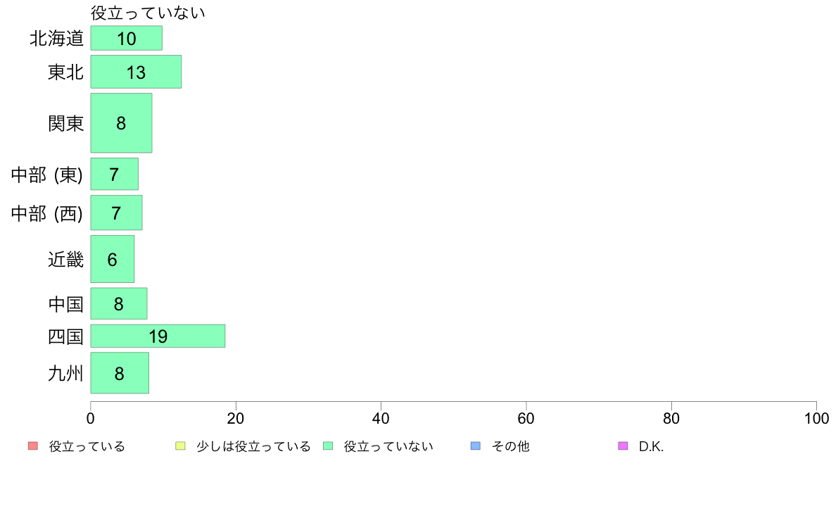Click the magenta D.K. legend swatch

623,446
